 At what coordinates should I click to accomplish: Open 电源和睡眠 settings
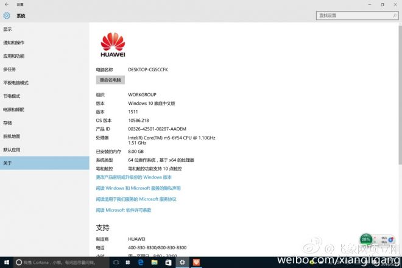(14, 110)
